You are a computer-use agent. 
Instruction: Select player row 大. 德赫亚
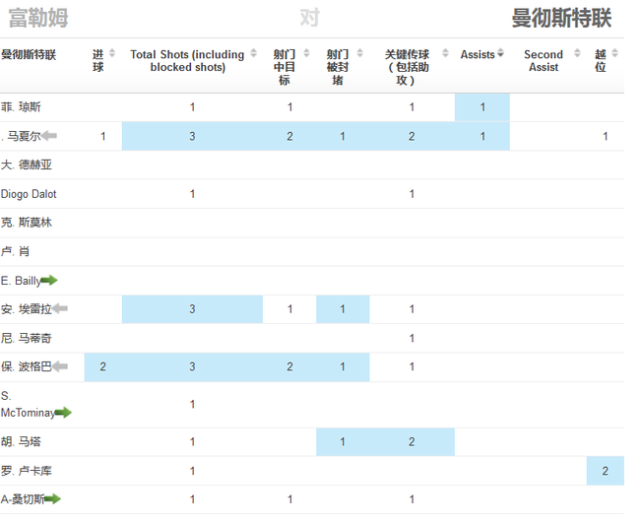click(312, 164)
